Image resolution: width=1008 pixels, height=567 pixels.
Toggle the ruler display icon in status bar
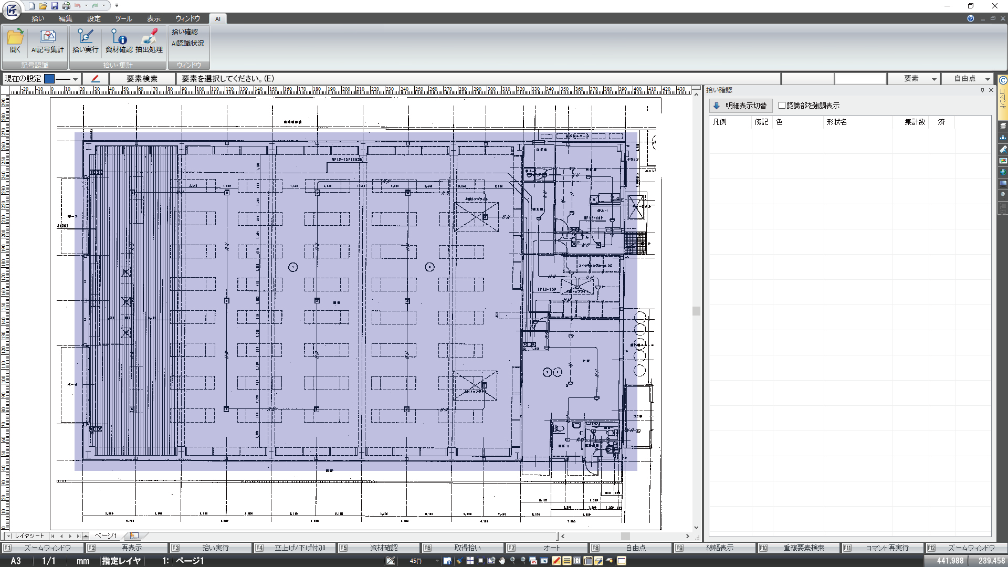pos(588,561)
